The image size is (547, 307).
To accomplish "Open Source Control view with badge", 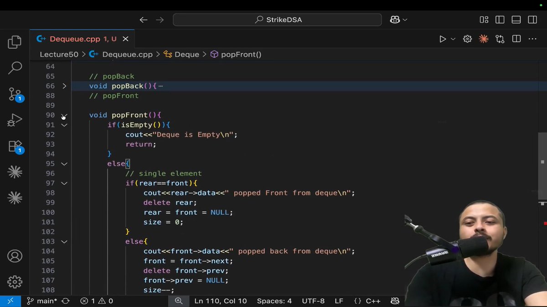I will pos(15,95).
